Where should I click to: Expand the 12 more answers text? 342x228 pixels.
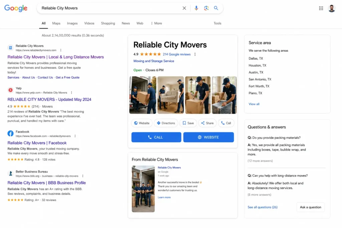click(x=260, y=161)
